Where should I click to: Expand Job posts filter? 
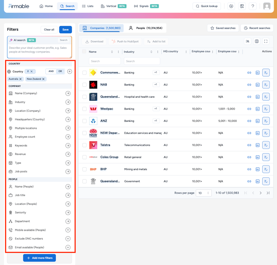pos(68,171)
